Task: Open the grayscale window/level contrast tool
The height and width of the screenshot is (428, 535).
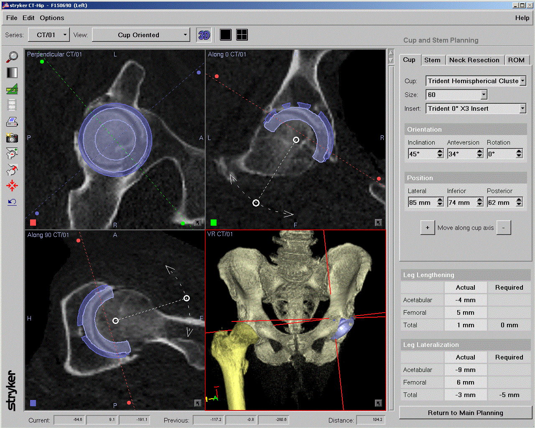Action: click(12, 73)
